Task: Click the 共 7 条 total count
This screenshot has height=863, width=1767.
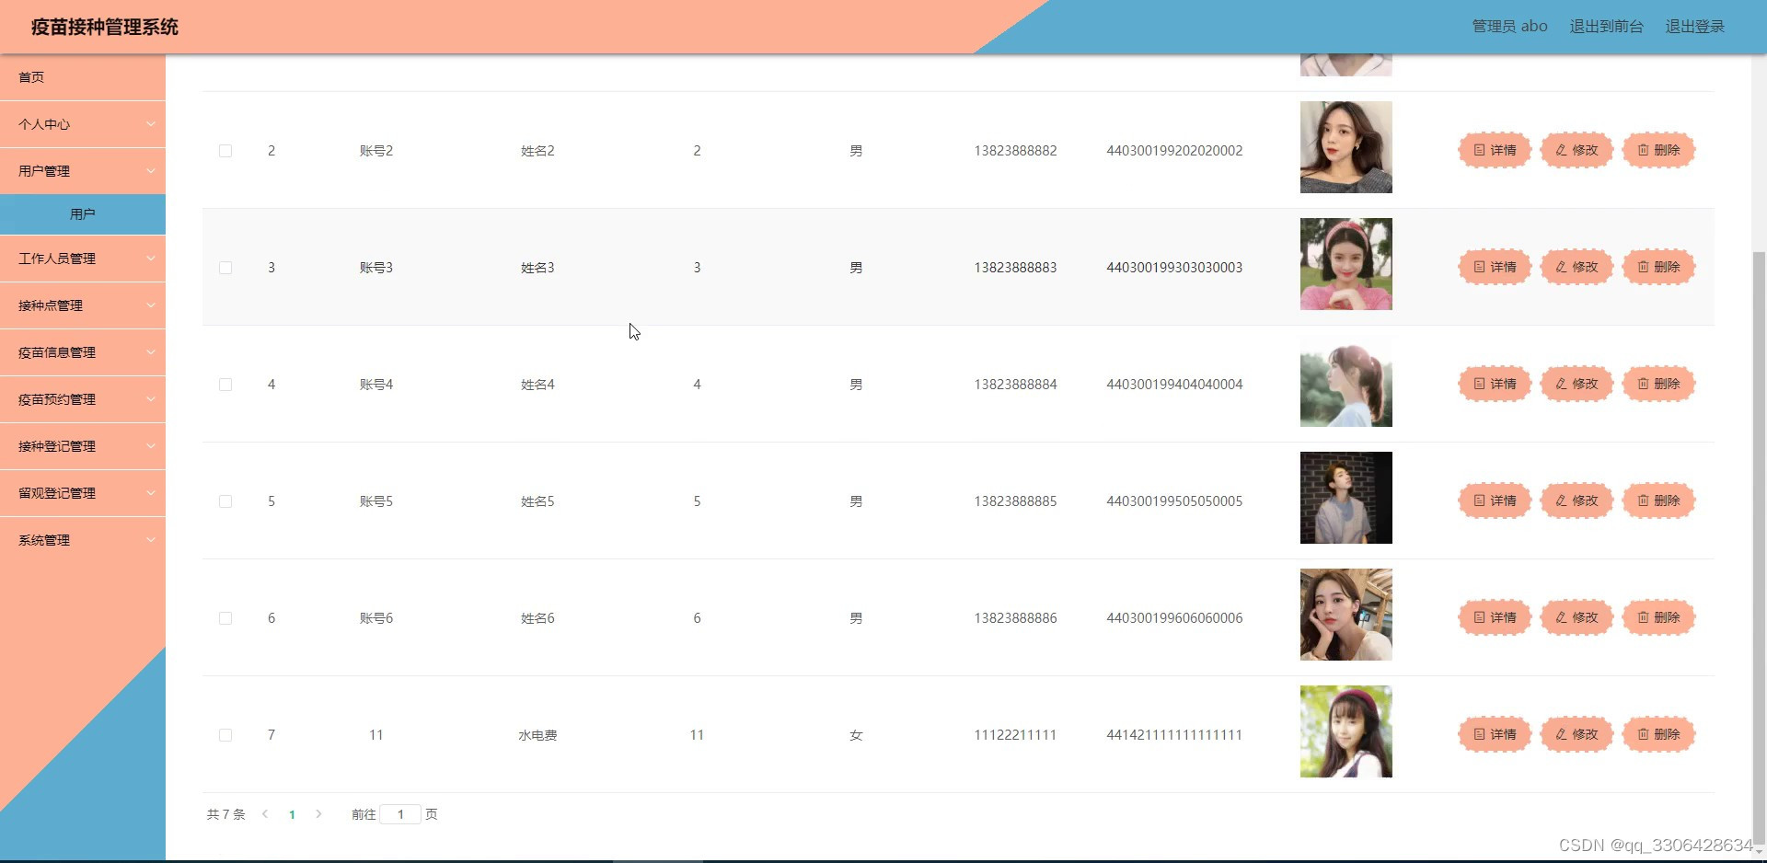Action: click(225, 814)
